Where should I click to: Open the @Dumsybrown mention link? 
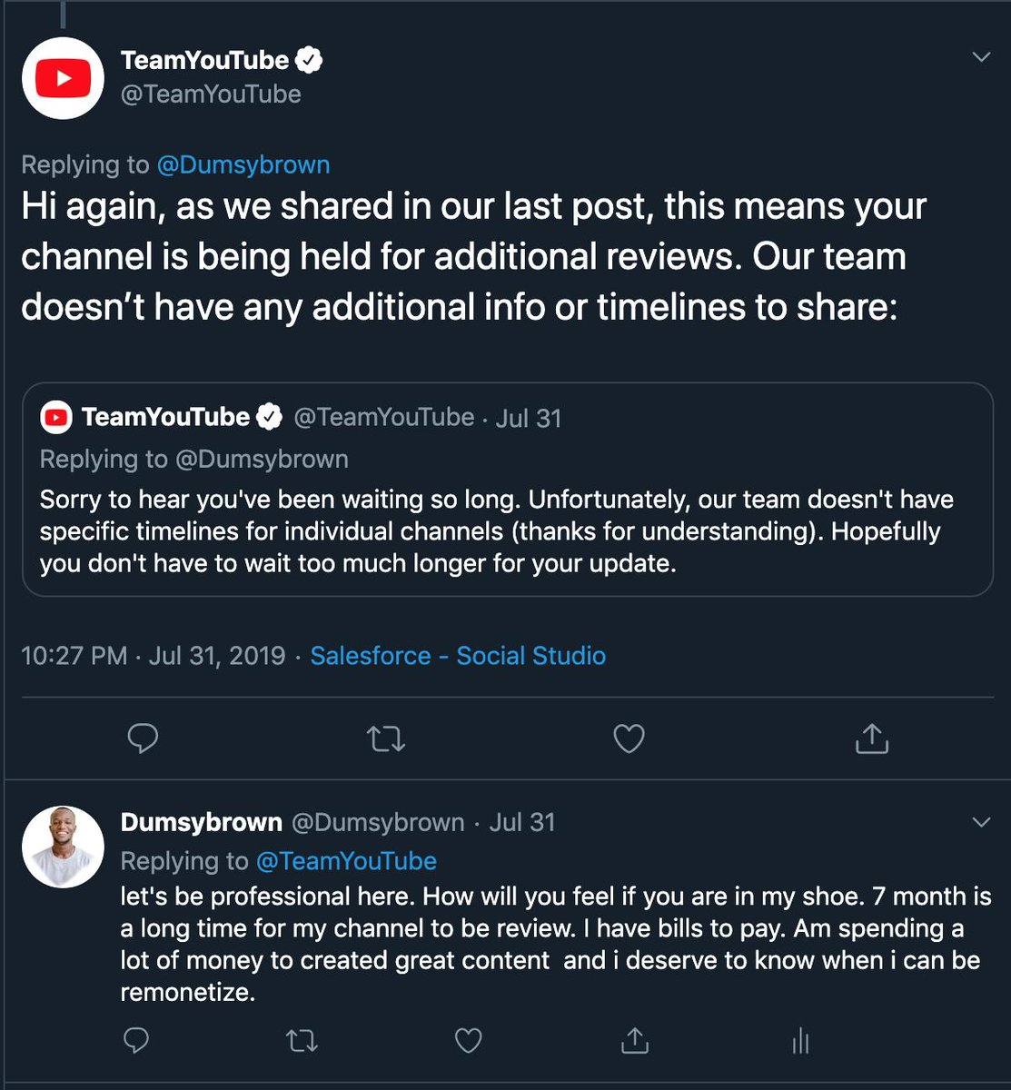pos(243,164)
